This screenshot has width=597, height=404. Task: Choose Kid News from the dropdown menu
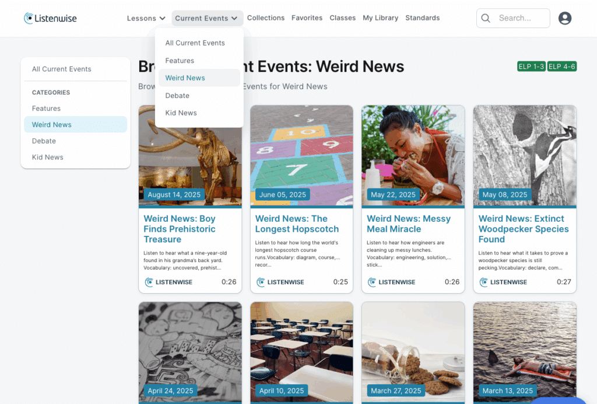181,113
